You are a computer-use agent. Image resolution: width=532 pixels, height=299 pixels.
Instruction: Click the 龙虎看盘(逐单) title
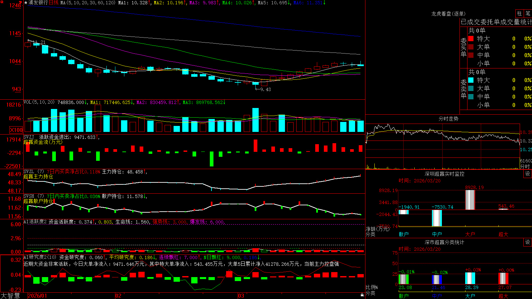click(448, 14)
